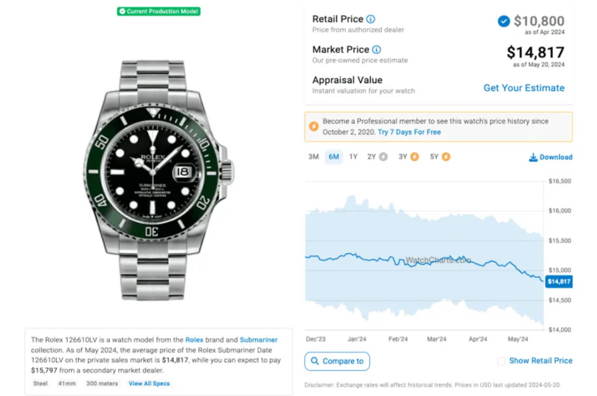
Task: Click View All Specs link
Action: pyautogui.click(x=149, y=384)
